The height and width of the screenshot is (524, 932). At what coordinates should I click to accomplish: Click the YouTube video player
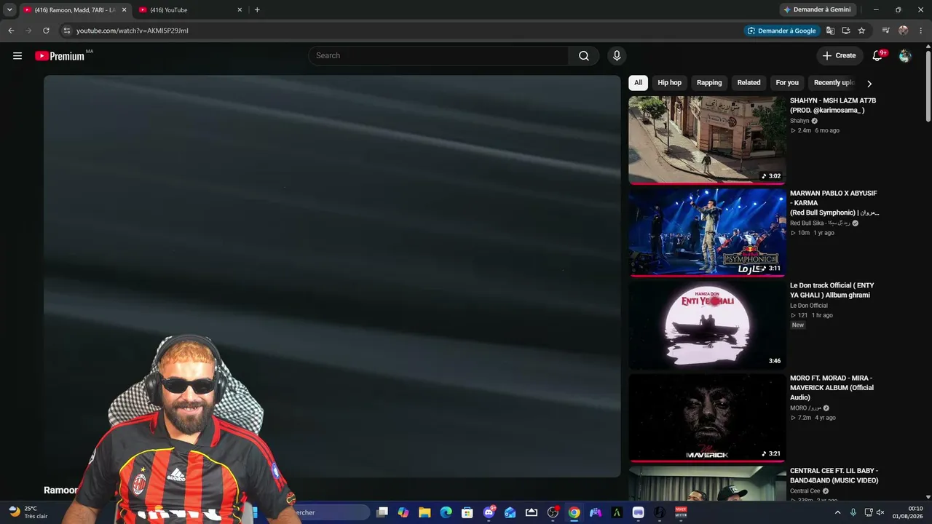[x=332, y=277]
